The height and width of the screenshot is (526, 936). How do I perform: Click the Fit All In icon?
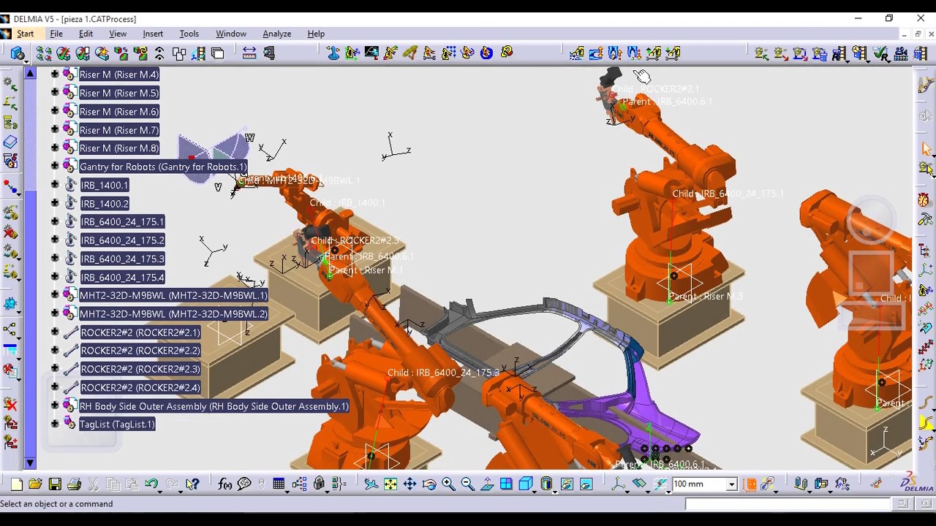click(x=390, y=484)
